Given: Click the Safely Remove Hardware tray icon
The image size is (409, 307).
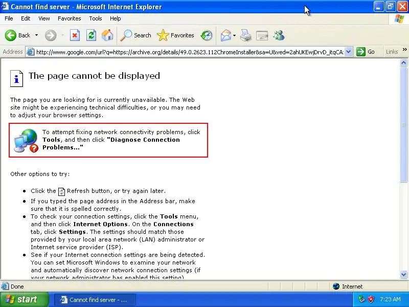Looking at the screenshot, I should 361,299.
